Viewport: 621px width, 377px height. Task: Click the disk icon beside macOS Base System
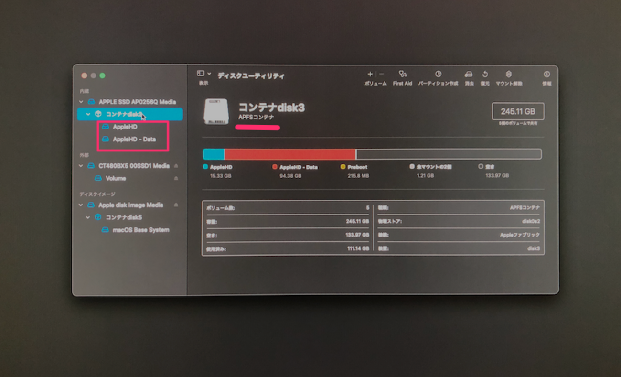105,230
